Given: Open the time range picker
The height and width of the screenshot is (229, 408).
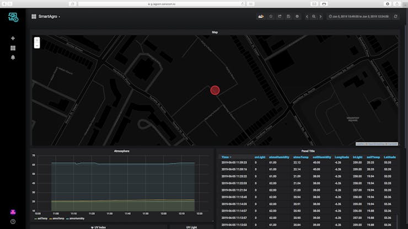Looking at the screenshot, I should (x=358, y=17).
